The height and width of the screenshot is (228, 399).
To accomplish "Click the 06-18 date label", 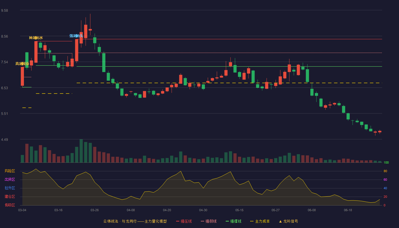I will point(348,210).
